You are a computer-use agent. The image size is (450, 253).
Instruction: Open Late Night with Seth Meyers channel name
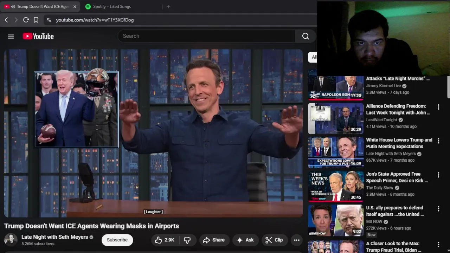pos(55,237)
